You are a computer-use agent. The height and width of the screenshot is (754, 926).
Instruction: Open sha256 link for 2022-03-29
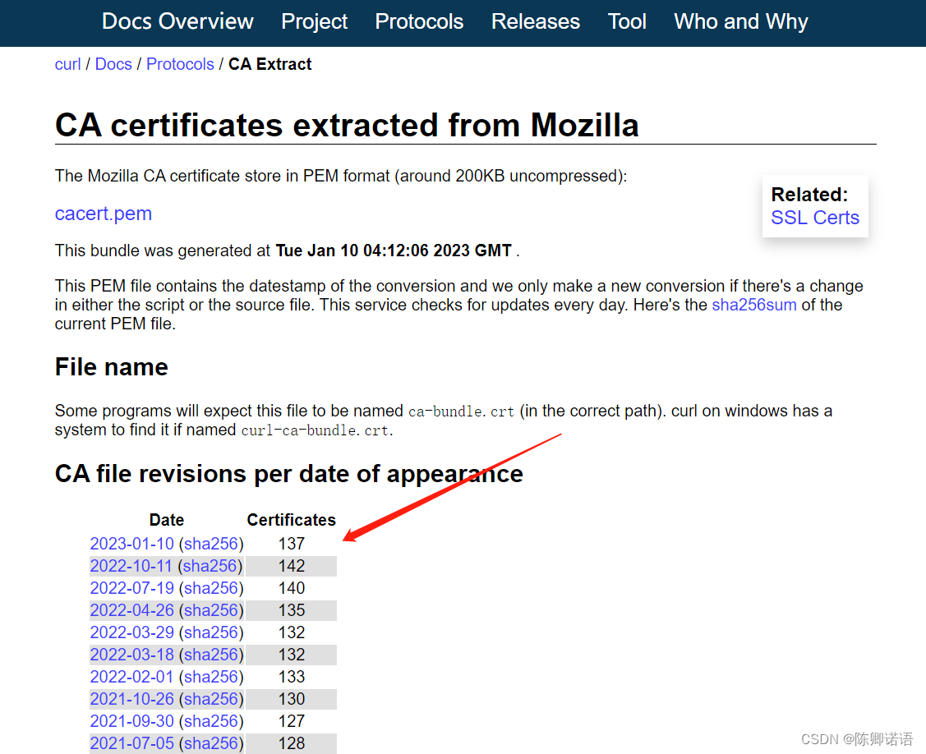211,632
